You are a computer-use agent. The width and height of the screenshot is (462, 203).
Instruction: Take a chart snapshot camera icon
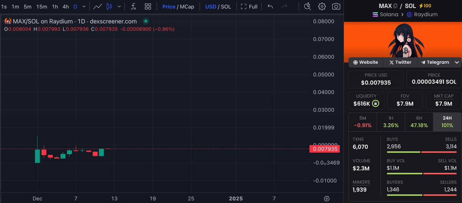coord(336,7)
